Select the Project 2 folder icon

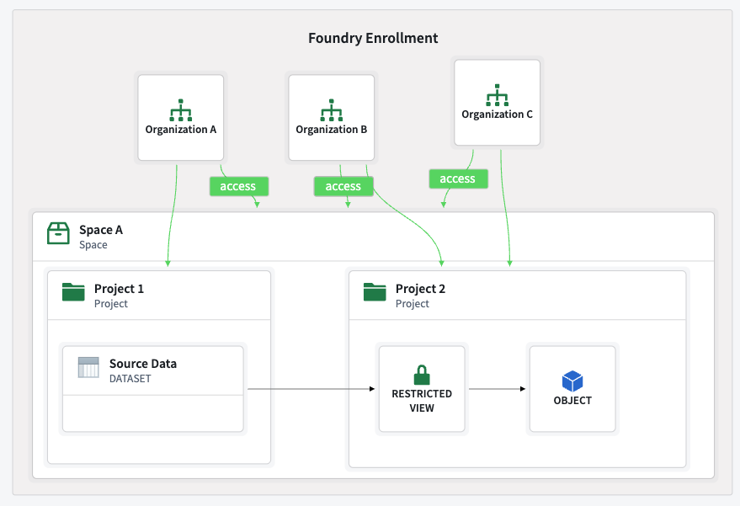pyautogui.click(x=372, y=289)
